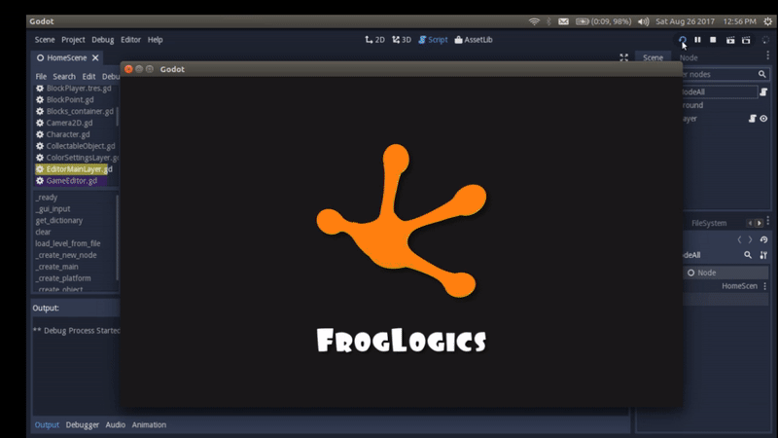Switch to the Scene dock tab
778x438 pixels.
(653, 57)
